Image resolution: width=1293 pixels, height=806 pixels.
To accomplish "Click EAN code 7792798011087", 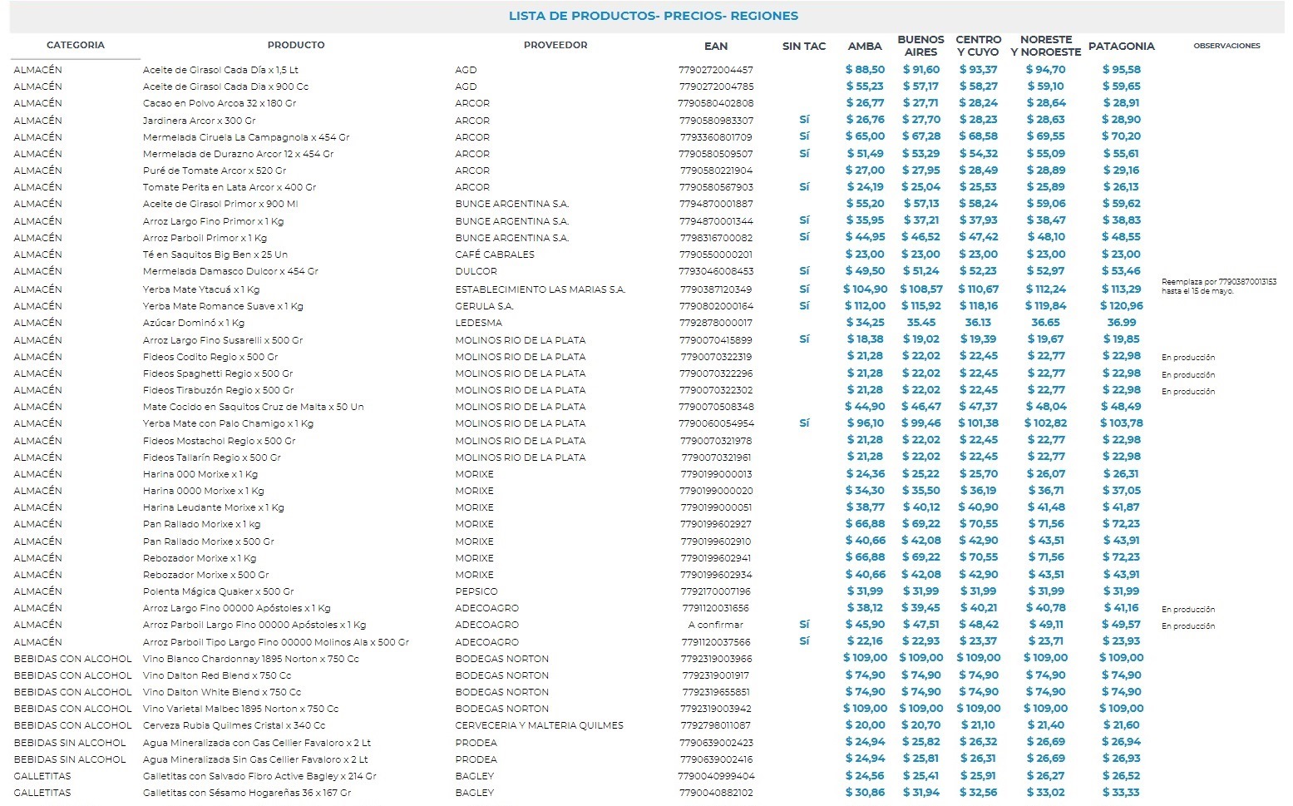I will point(716,725).
